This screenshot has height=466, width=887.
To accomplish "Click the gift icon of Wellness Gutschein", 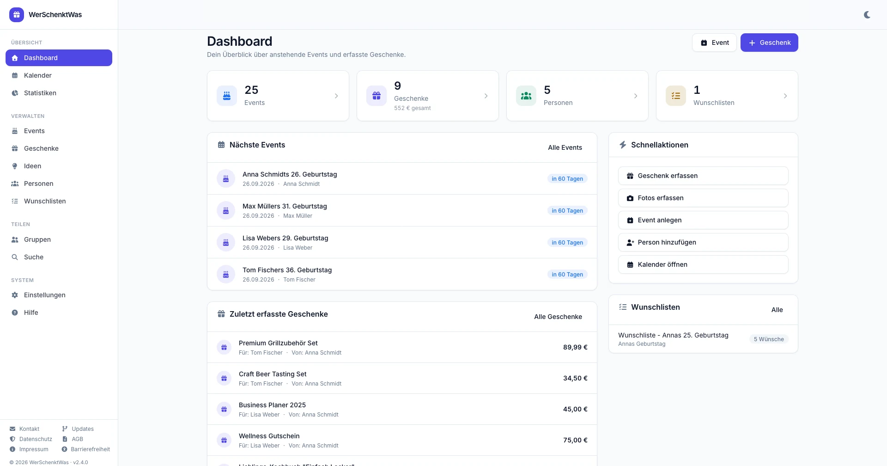I will click(x=224, y=440).
